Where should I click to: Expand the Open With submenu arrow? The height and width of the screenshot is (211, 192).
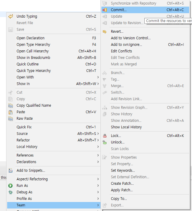click(x=98, y=77)
